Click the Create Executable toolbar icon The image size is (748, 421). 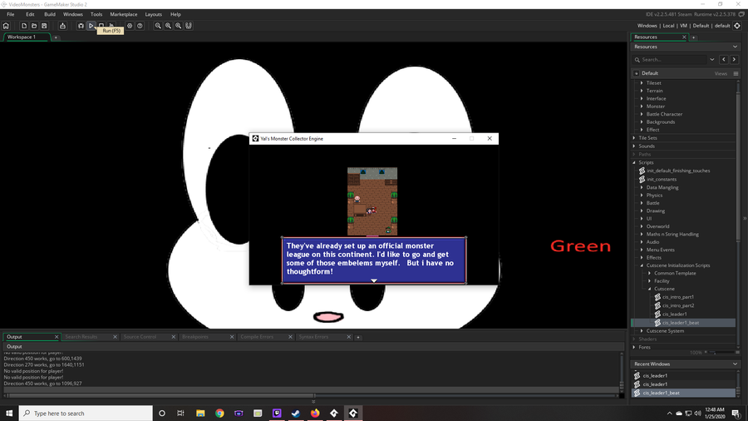click(62, 26)
